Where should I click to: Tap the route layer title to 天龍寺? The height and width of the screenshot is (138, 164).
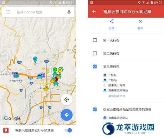[x=127, y=109]
